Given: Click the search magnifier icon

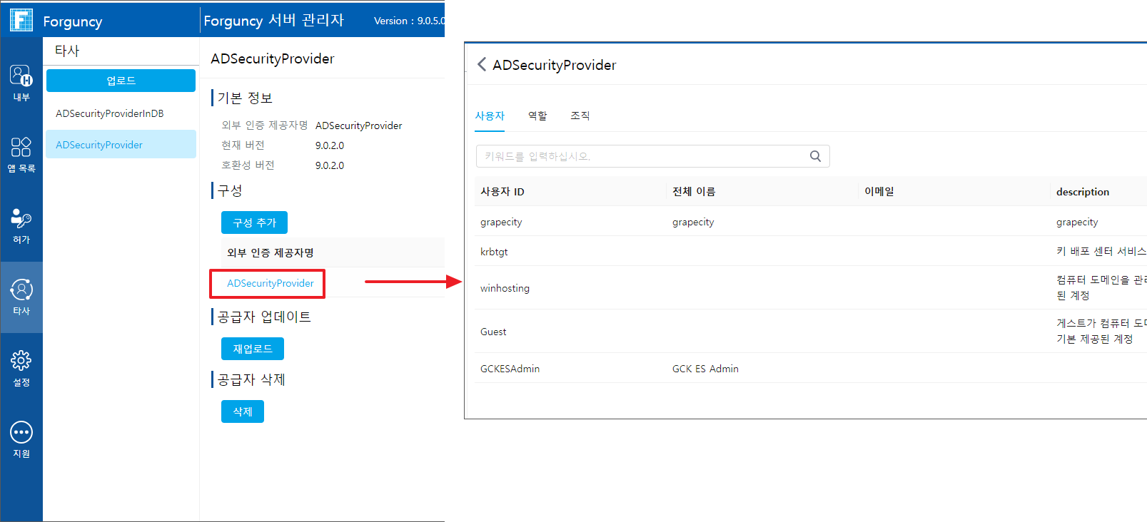Looking at the screenshot, I should coord(815,156).
